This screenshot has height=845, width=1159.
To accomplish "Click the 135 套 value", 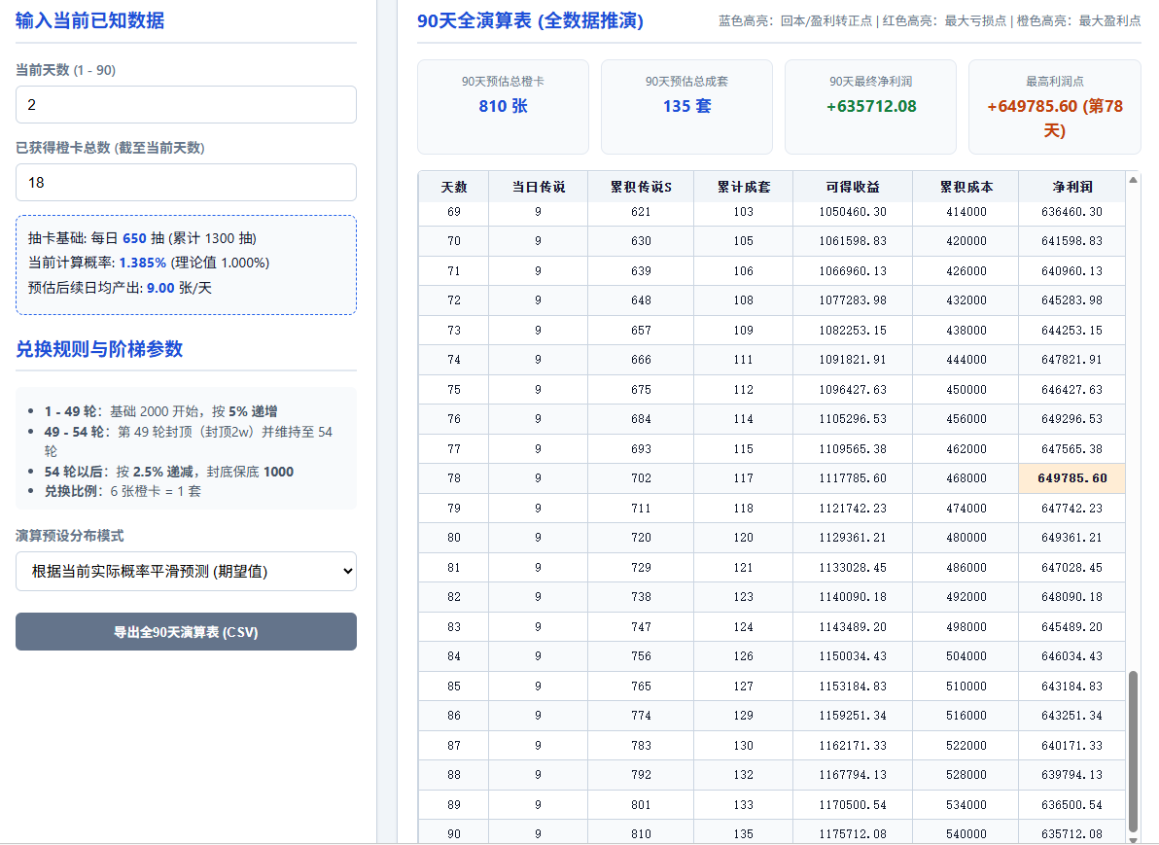I will pyautogui.click(x=686, y=106).
